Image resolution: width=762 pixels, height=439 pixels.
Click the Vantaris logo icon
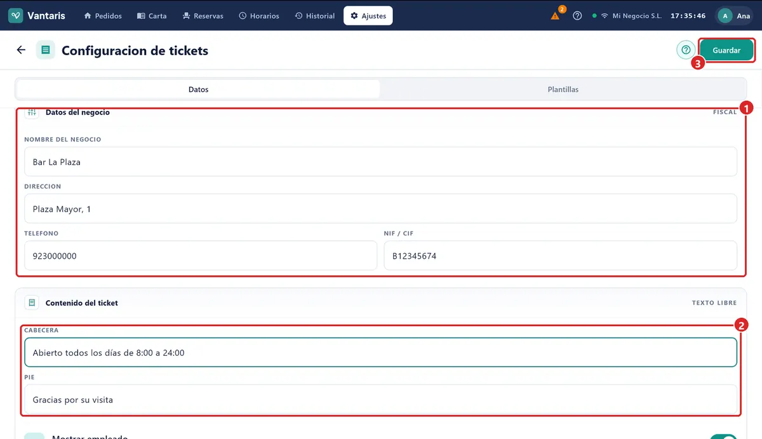click(x=16, y=16)
